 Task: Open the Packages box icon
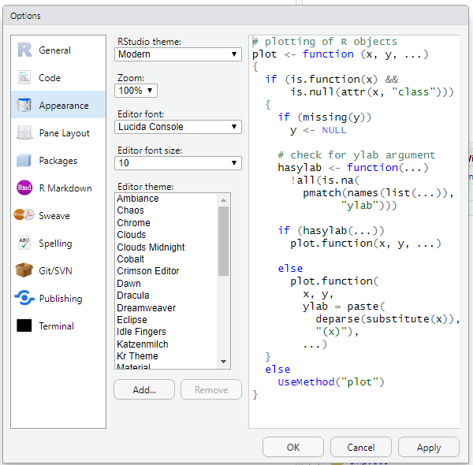click(x=24, y=161)
